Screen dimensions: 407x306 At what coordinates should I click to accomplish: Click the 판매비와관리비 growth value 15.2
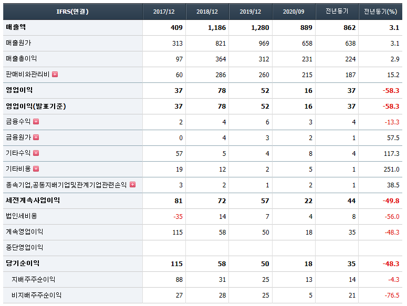pos(393,75)
